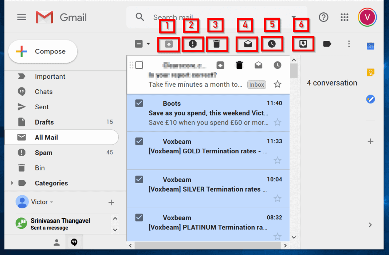The width and height of the screenshot is (389, 255).
Task: Deselect the Voxbeam SILVER Termination email
Action: tap(139, 179)
